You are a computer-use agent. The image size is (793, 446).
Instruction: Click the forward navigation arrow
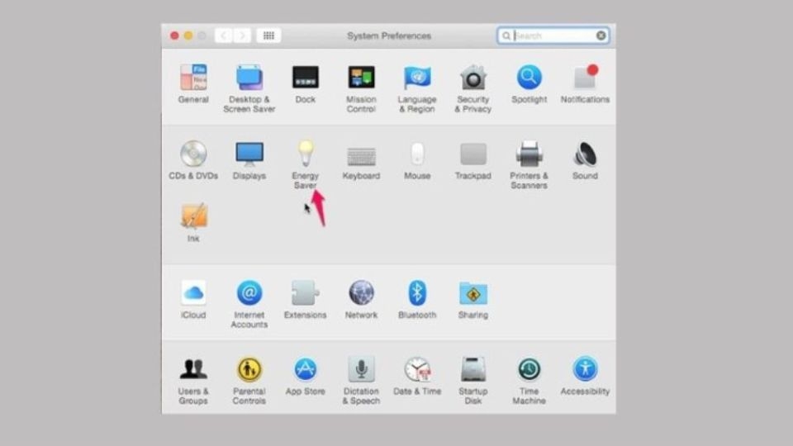tap(242, 36)
